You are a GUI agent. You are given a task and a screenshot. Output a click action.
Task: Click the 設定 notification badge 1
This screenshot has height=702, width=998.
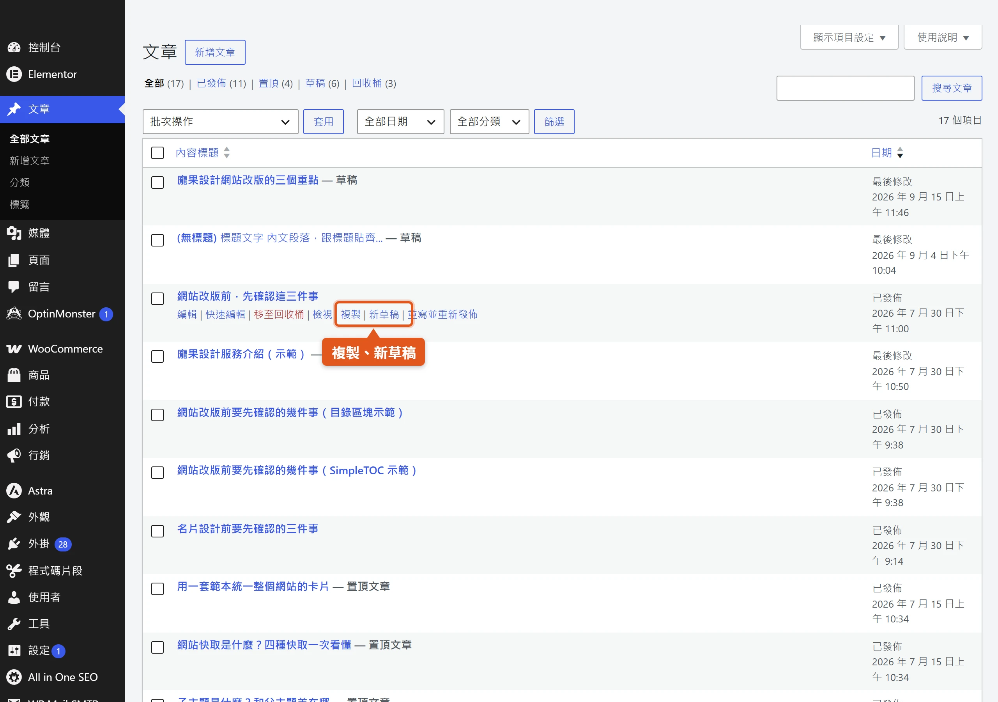[58, 651]
